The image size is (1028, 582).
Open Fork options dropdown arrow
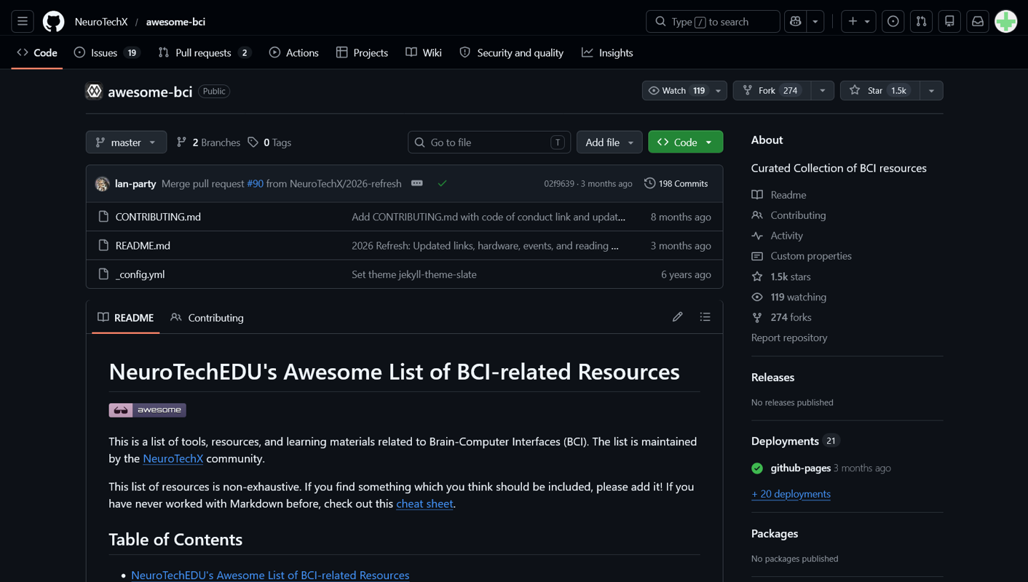823,90
